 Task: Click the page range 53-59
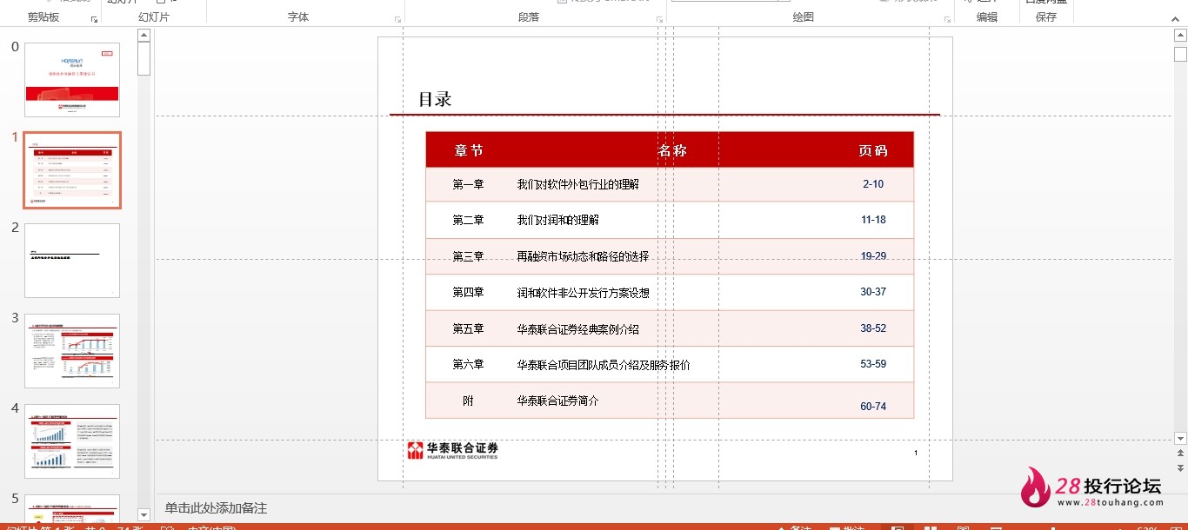[873, 364]
